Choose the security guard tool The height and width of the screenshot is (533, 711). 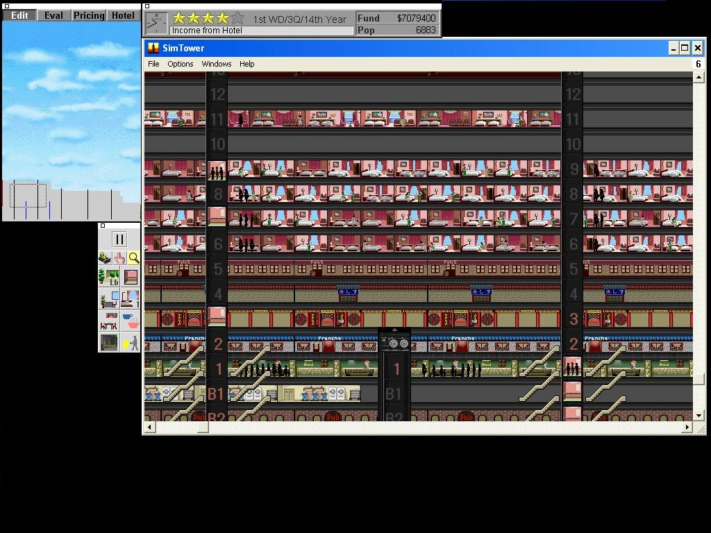(130, 343)
